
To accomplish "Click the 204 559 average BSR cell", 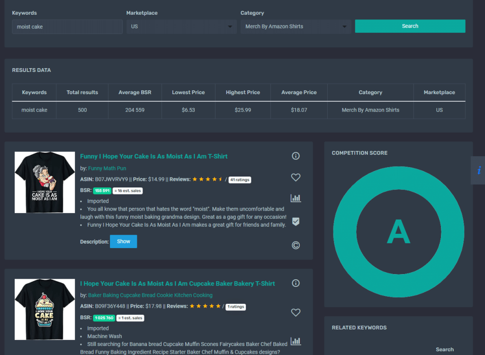I will pos(135,110).
